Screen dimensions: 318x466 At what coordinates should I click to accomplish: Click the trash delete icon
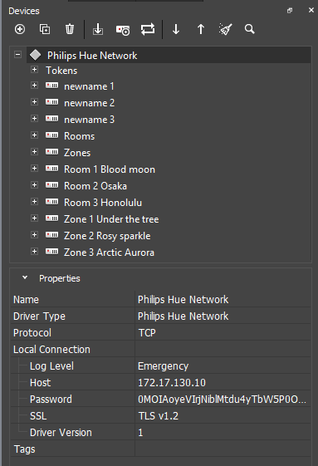(x=70, y=29)
